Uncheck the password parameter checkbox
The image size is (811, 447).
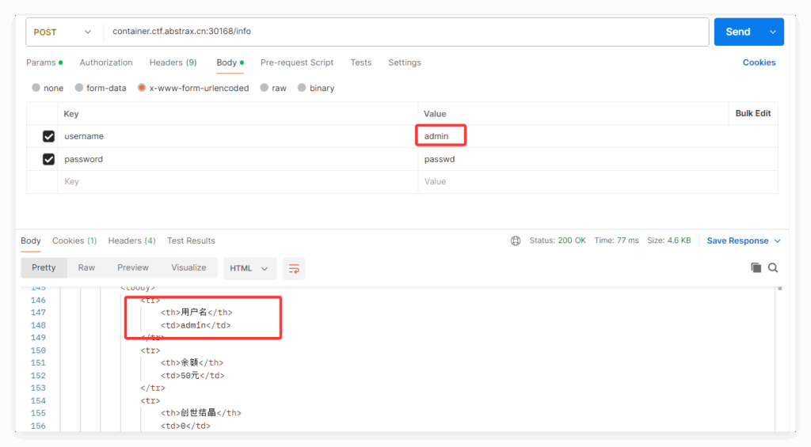pos(48,159)
